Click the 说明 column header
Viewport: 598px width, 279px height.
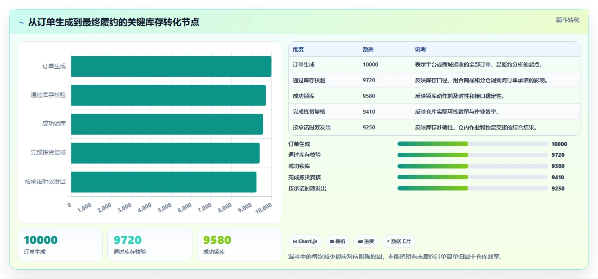coord(420,49)
